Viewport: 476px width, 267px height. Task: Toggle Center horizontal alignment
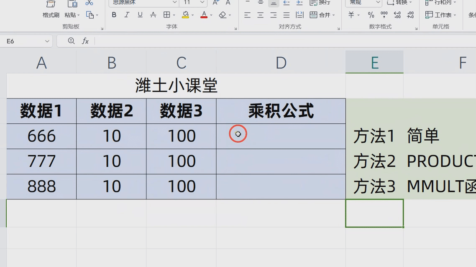click(x=261, y=15)
